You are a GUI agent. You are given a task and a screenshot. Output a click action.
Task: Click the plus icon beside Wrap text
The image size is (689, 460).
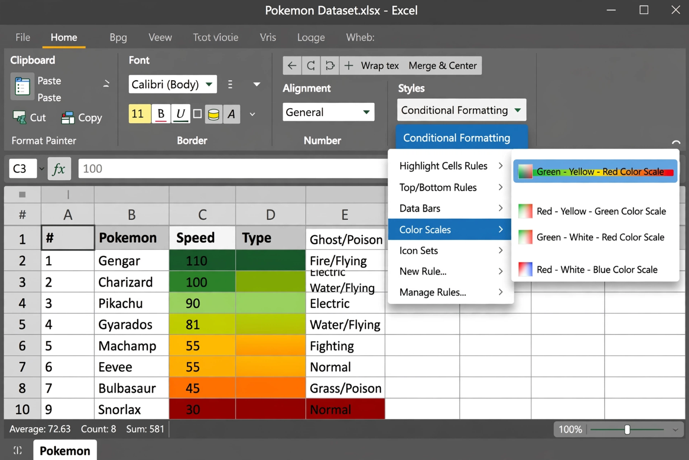[348, 66]
